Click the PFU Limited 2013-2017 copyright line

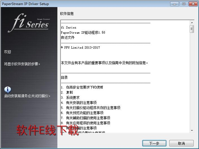click(80, 47)
